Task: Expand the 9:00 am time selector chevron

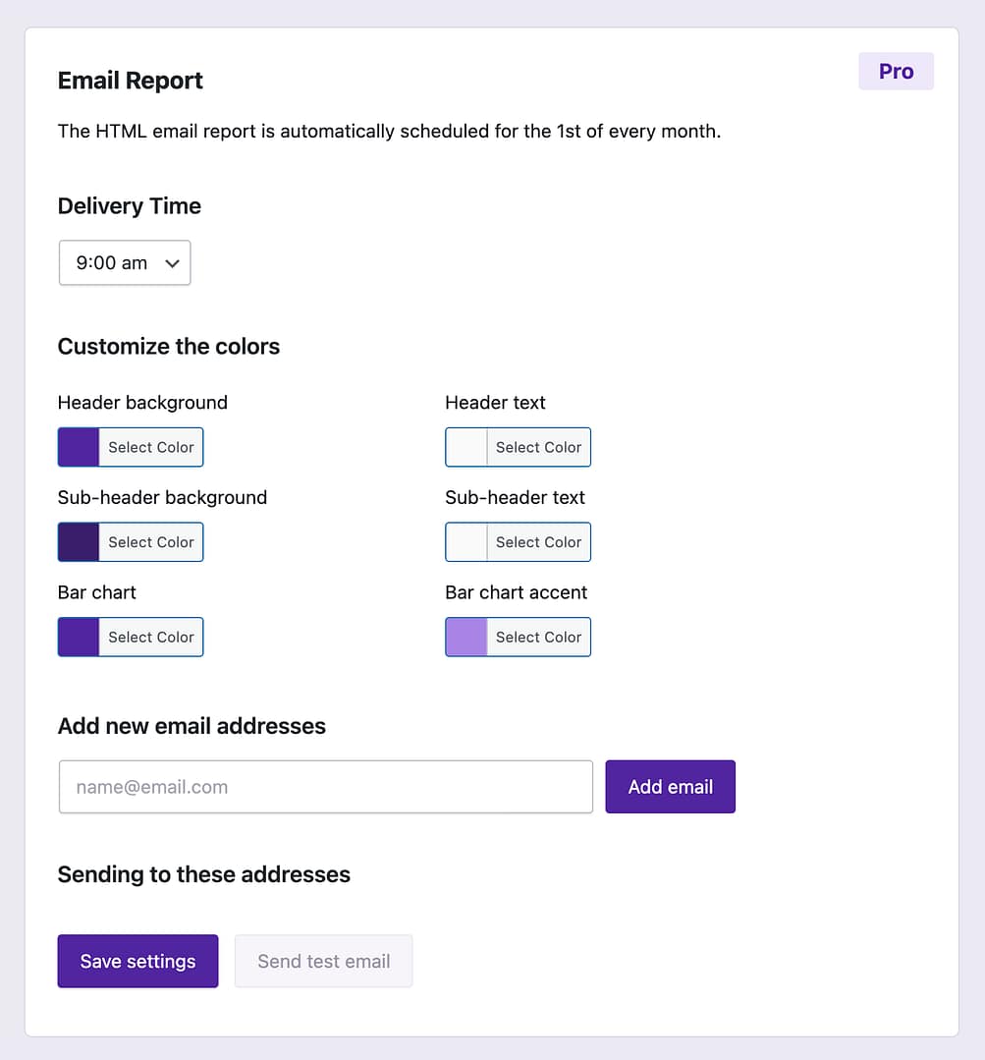Action: (173, 262)
